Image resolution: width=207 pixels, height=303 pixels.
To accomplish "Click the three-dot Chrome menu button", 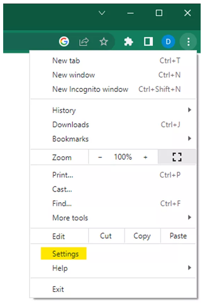I will click(188, 42).
